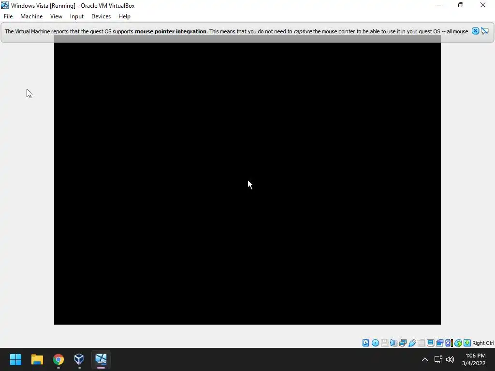
Task: Click the network adapters indicator
Action: point(403,343)
